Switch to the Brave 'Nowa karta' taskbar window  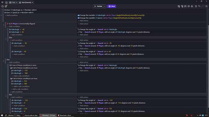pos(65,115)
